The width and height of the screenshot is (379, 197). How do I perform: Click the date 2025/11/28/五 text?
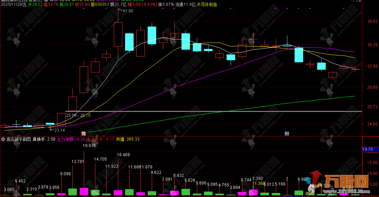[x=14, y=4]
